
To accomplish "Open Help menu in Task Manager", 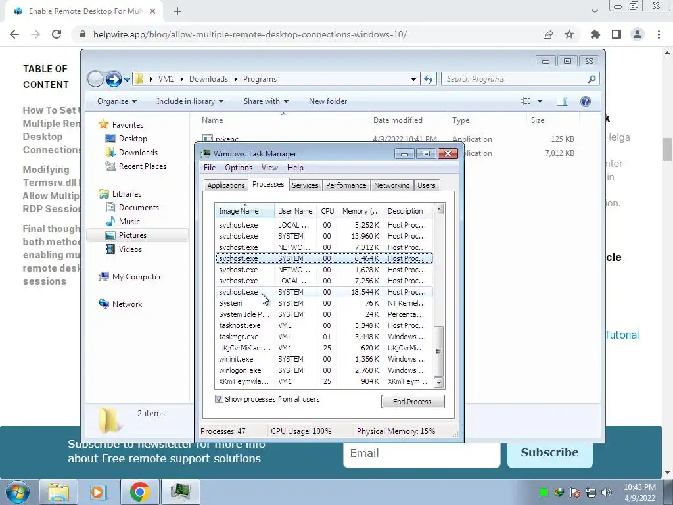I will click(295, 168).
